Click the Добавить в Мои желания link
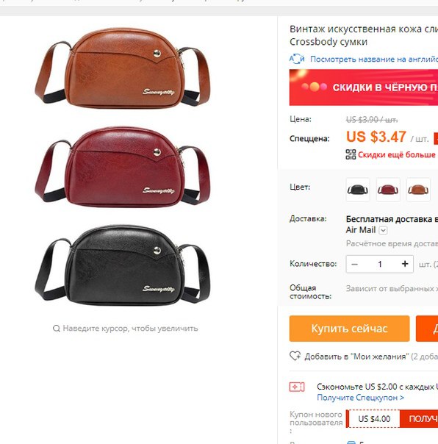438x444 pixels. click(371, 357)
